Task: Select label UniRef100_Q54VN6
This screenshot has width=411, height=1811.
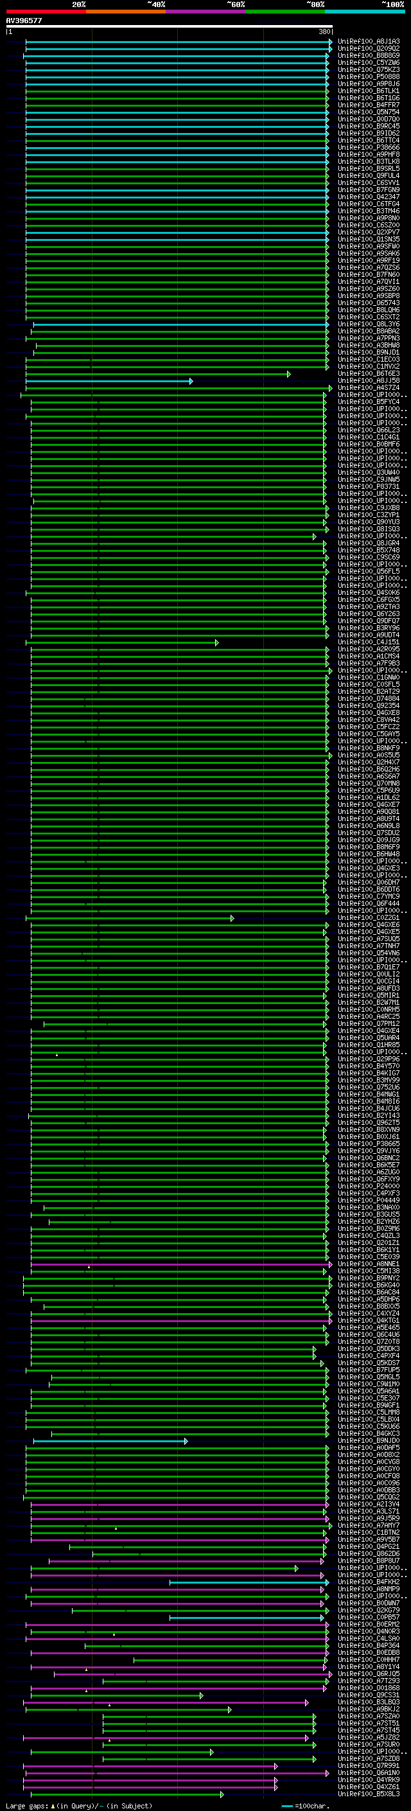Action: (369, 953)
